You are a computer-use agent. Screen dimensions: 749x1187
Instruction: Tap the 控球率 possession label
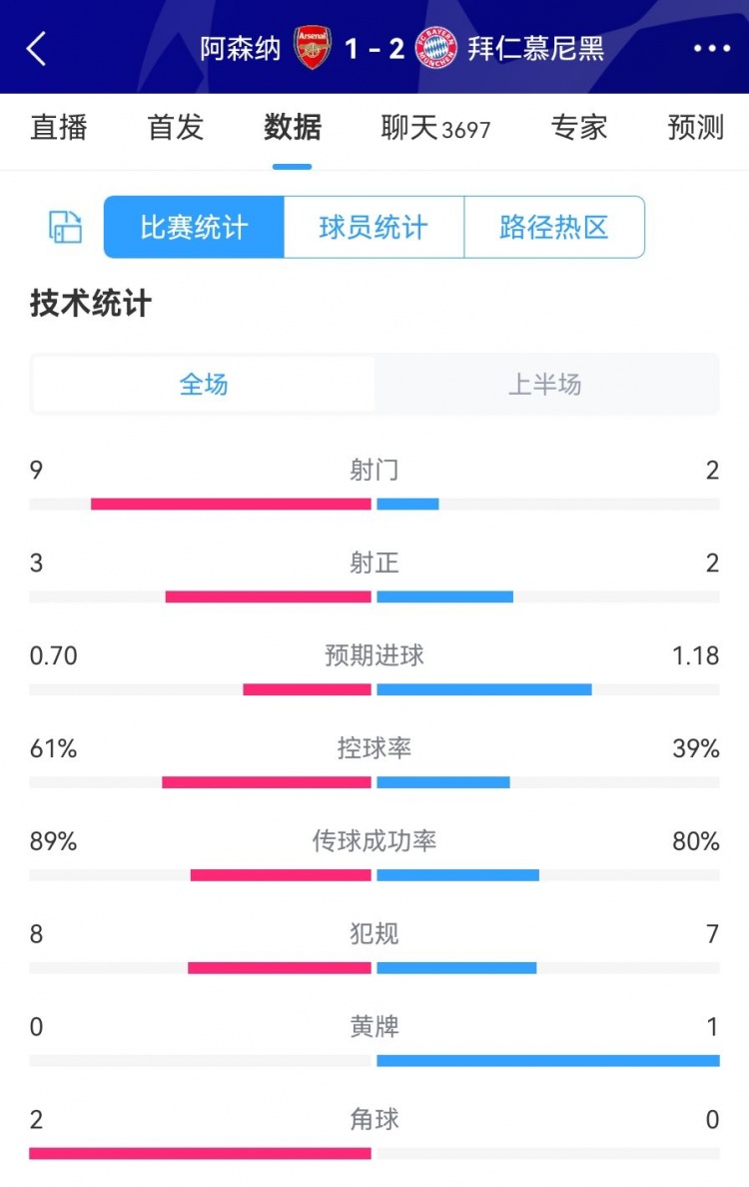coord(374,748)
